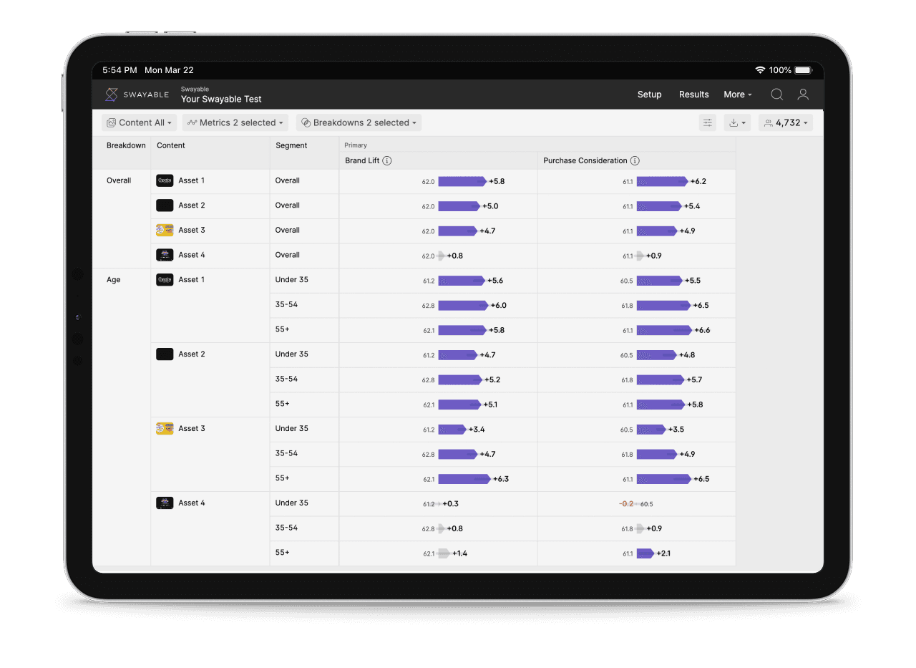Open the Metrics 2 selected dropdown

(x=235, y=123)
